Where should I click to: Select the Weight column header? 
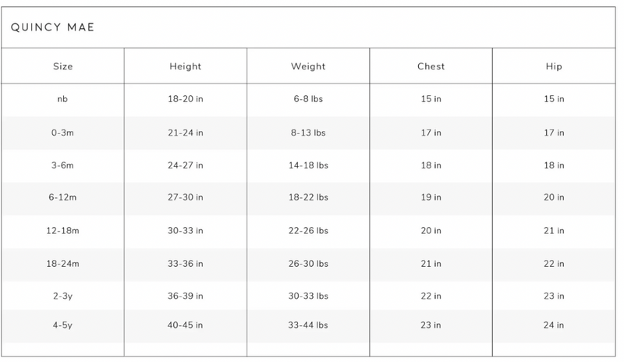point(308,66)
